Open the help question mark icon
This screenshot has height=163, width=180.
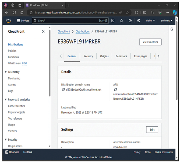click(x=130, y=21)
